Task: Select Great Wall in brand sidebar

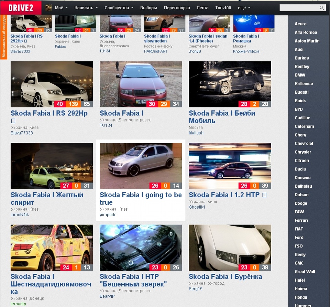Action: point(305,272)
